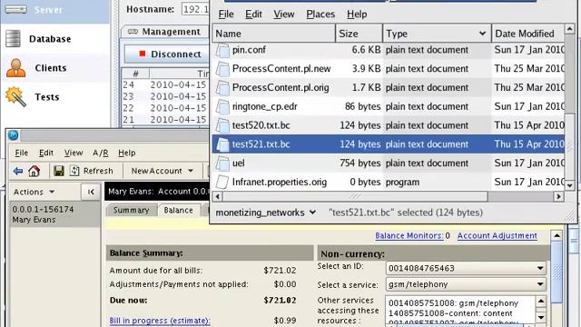This screenshot has height=327, width=581.
Task: Open the Bill in progress (estimate) link
Action: [160, 321]
